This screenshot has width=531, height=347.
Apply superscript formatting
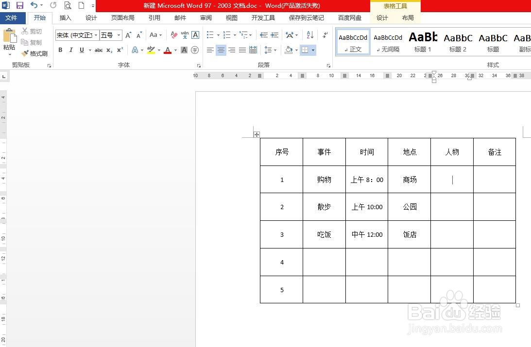click(x=120, y=50)
